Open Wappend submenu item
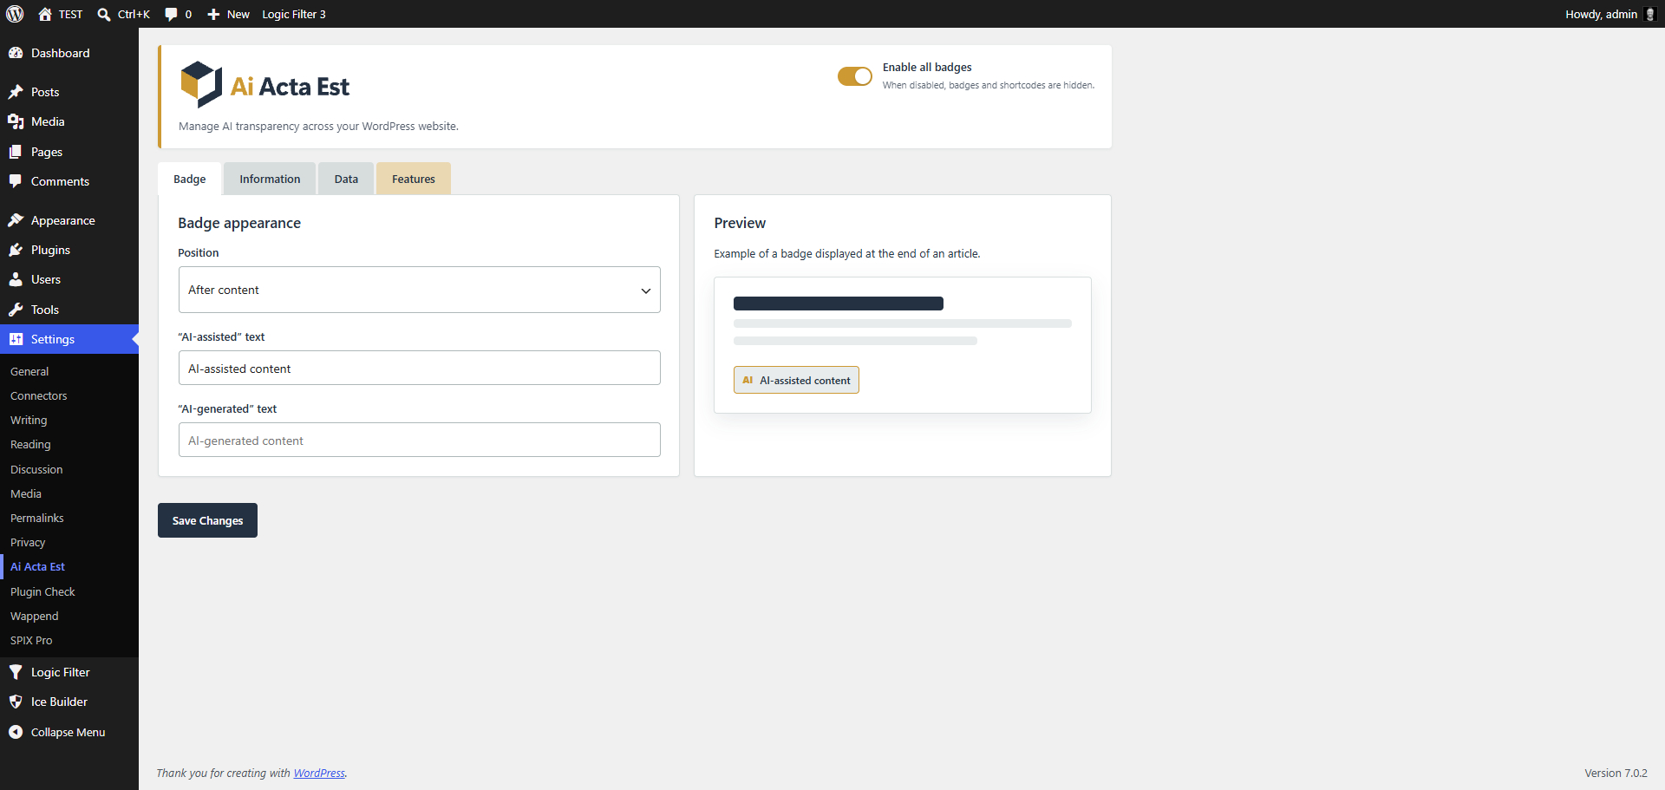Image resolution: width=1665 pixels, height=790 pixels. pyautogui.click(x=35, y=616)
